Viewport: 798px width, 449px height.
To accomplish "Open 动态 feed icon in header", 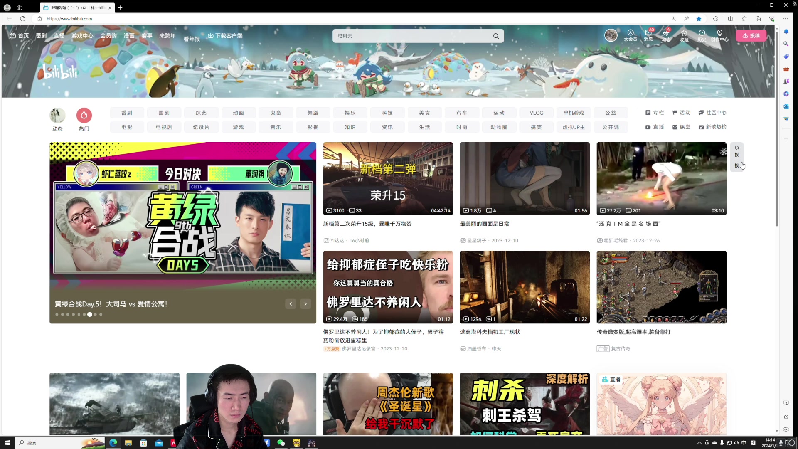I will tap(666, 35).
